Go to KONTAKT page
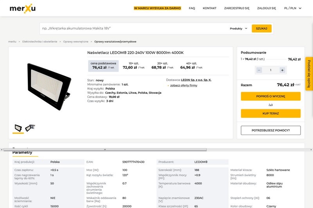Screen dimensions: 313x208 coord(209,8)
